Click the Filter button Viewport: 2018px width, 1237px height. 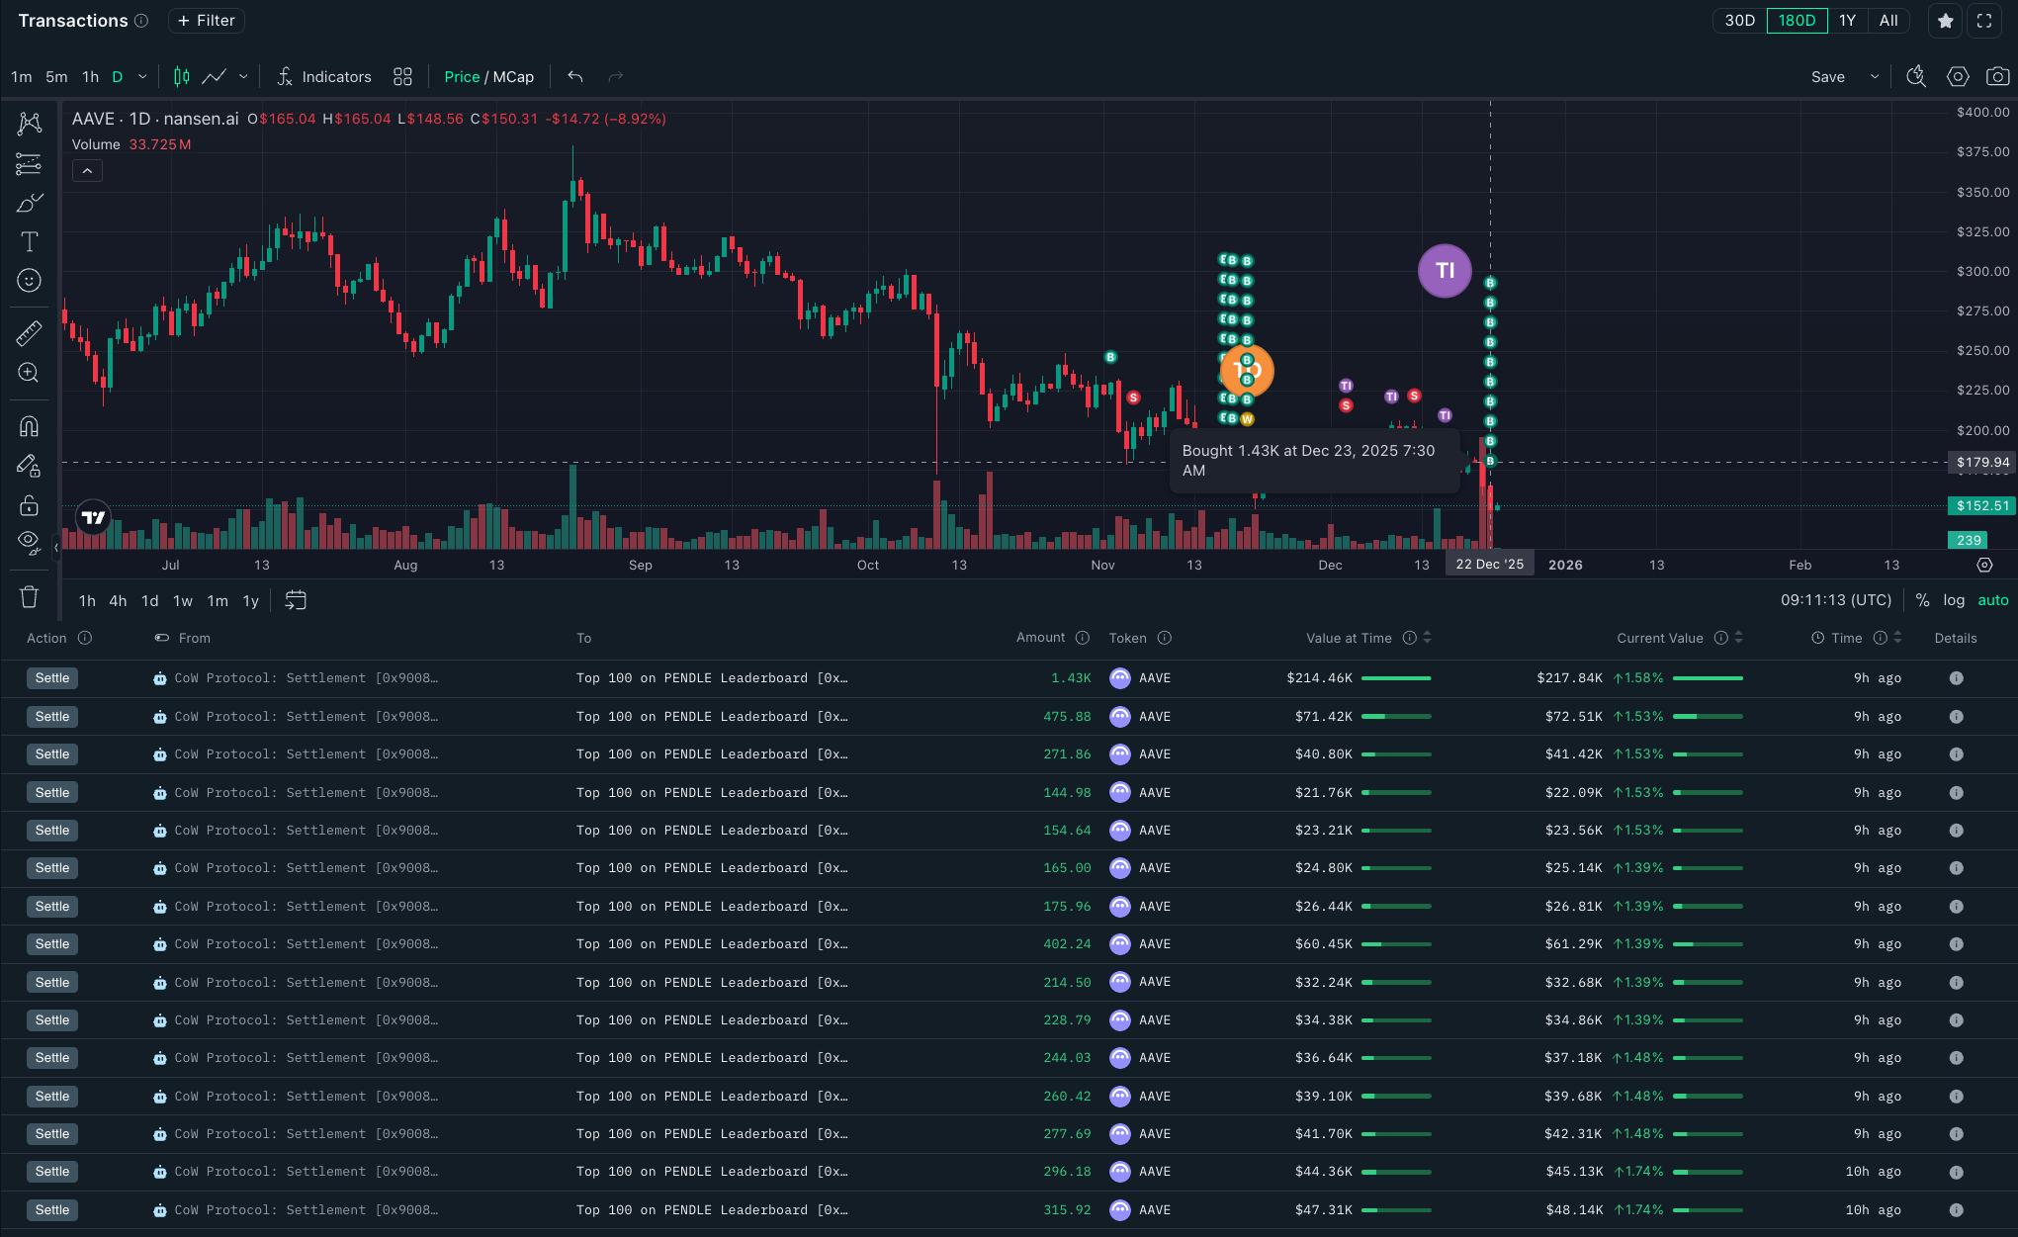206,21
